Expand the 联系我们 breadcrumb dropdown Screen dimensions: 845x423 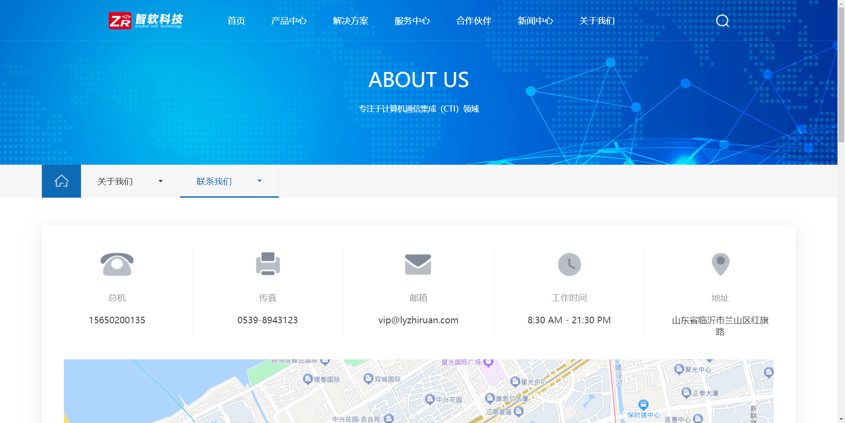[x=260, y=180]
